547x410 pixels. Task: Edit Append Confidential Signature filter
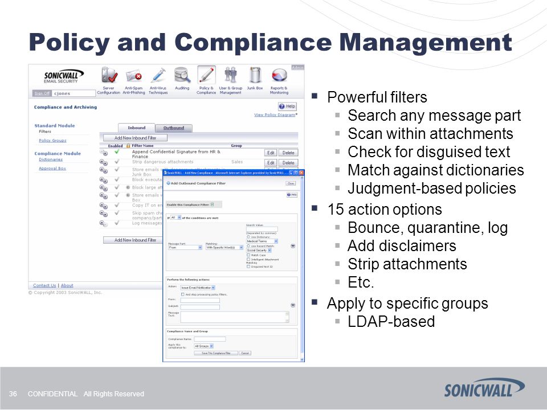[271, 153]
